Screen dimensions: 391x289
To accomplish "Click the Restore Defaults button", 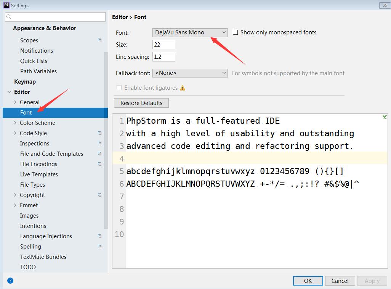I will click(141, 103).
